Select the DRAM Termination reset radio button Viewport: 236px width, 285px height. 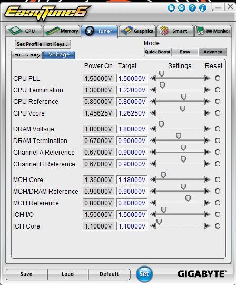(x=218, y=140)
